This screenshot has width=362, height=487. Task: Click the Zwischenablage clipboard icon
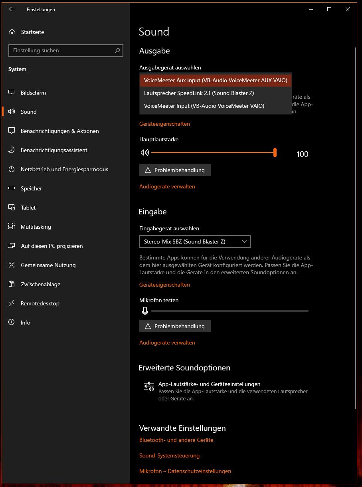tap(12, 284)
